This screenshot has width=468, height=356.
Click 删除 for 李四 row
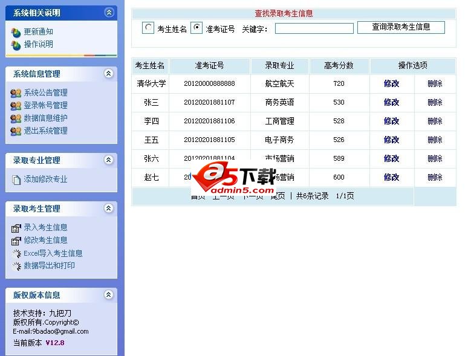coord(435,121)
